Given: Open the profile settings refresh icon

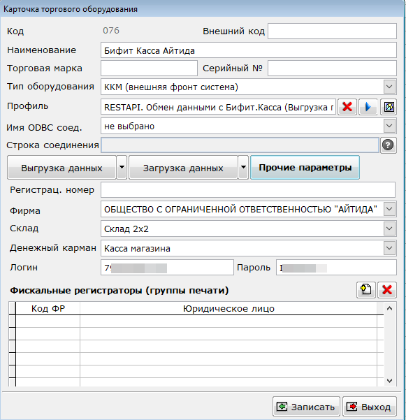Looking at the screenshot, I should (389, 107).
